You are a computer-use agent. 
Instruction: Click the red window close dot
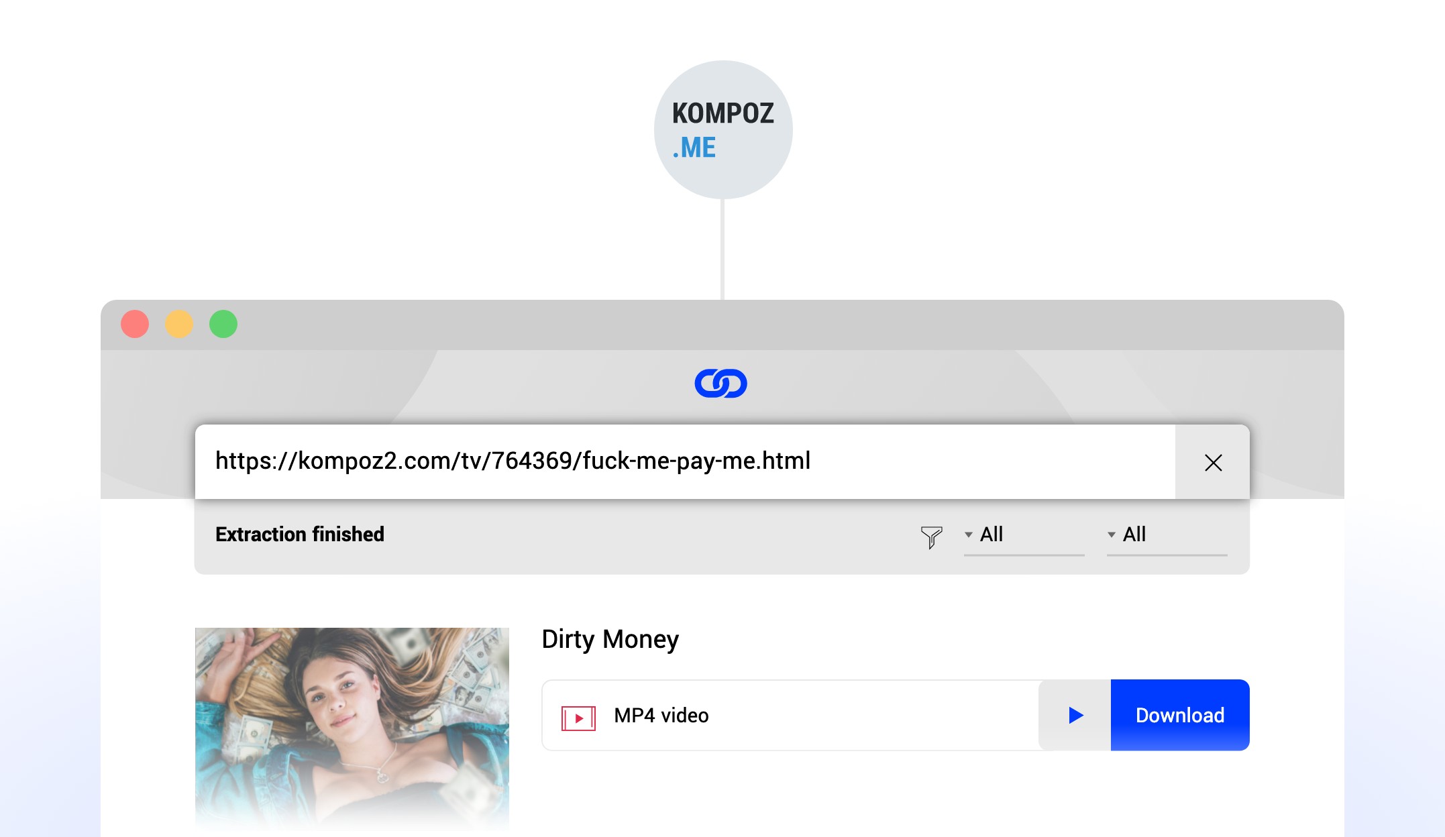[x=135, y=324]
